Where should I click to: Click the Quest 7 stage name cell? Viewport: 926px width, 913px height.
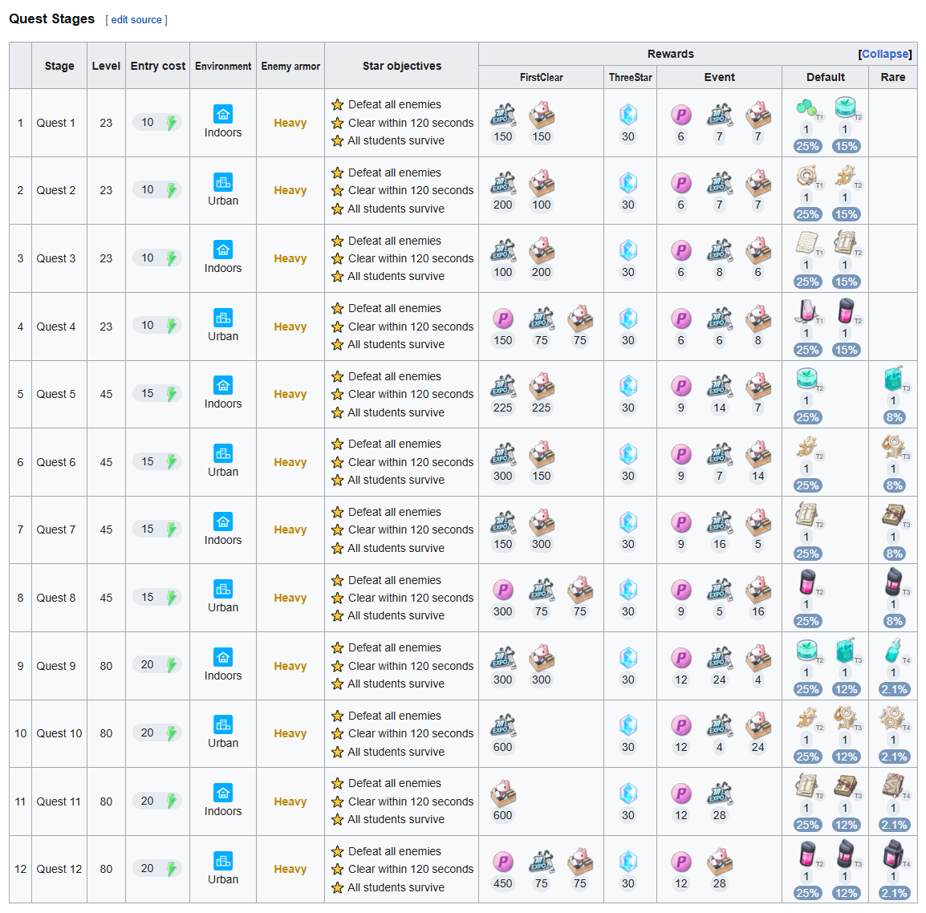click(x=59, y=530)
